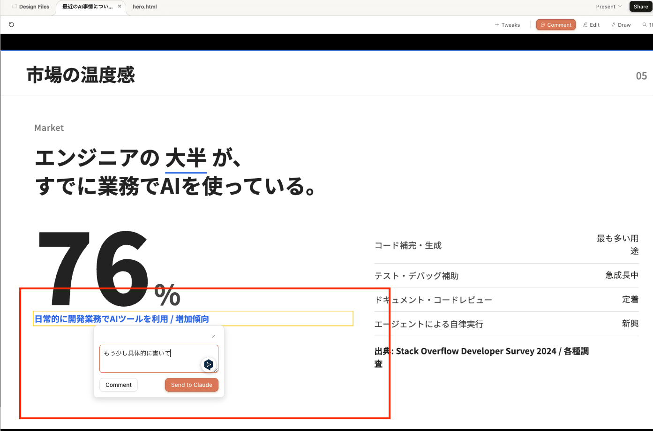
Task: Switch to the hero.html tab
Action: coord(144,7)
